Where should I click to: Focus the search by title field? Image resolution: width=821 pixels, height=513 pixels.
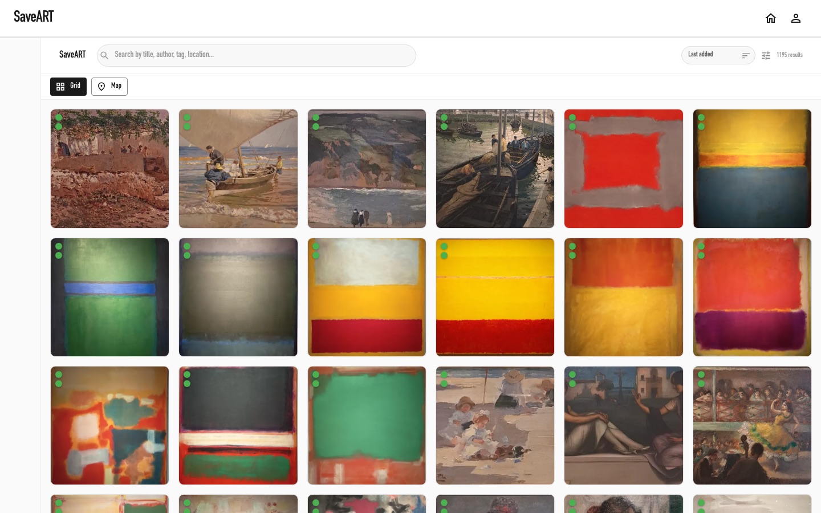pos(257,55)
